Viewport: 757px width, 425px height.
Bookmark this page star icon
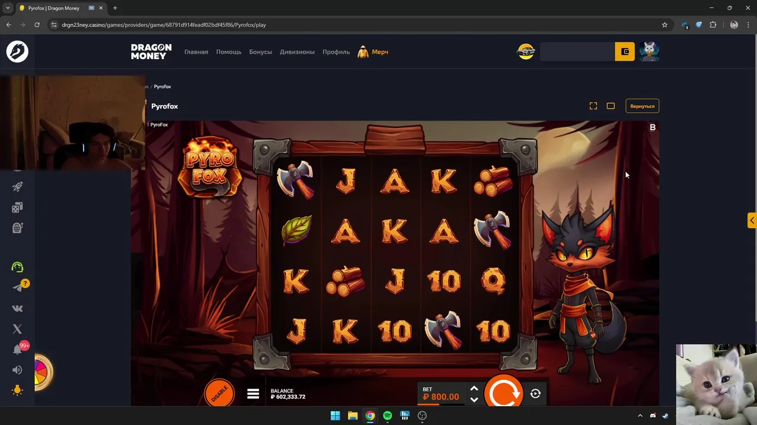(x=665, y=25)
